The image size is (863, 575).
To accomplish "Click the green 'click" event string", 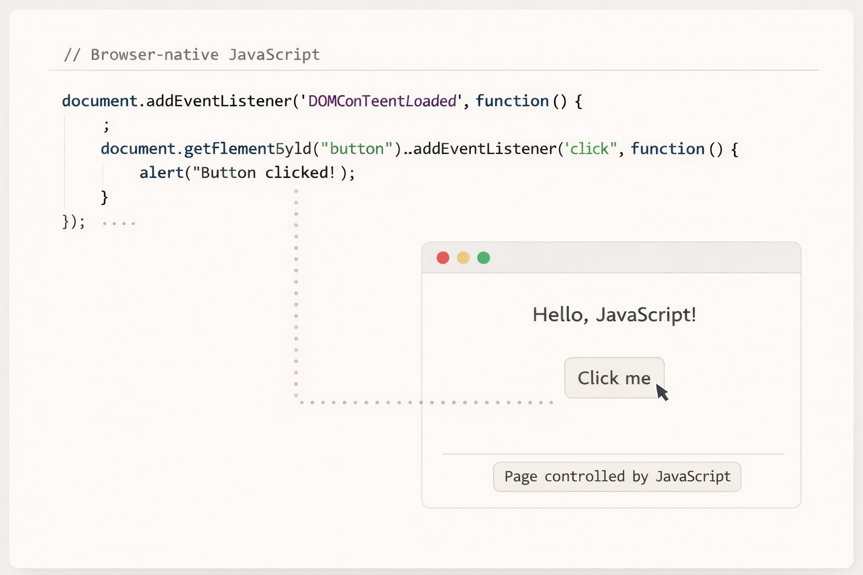I will (x=590, y=149).
